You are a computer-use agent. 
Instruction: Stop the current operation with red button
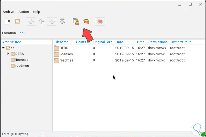click(x=100, y=21)
